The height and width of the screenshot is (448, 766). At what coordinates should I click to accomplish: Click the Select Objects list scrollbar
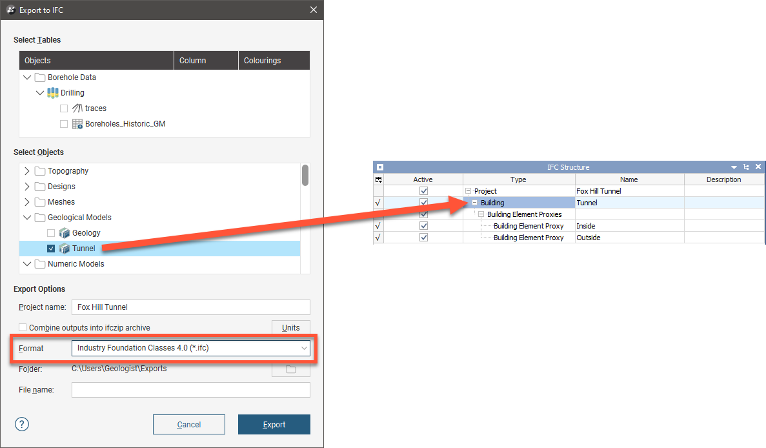[305, 176]
